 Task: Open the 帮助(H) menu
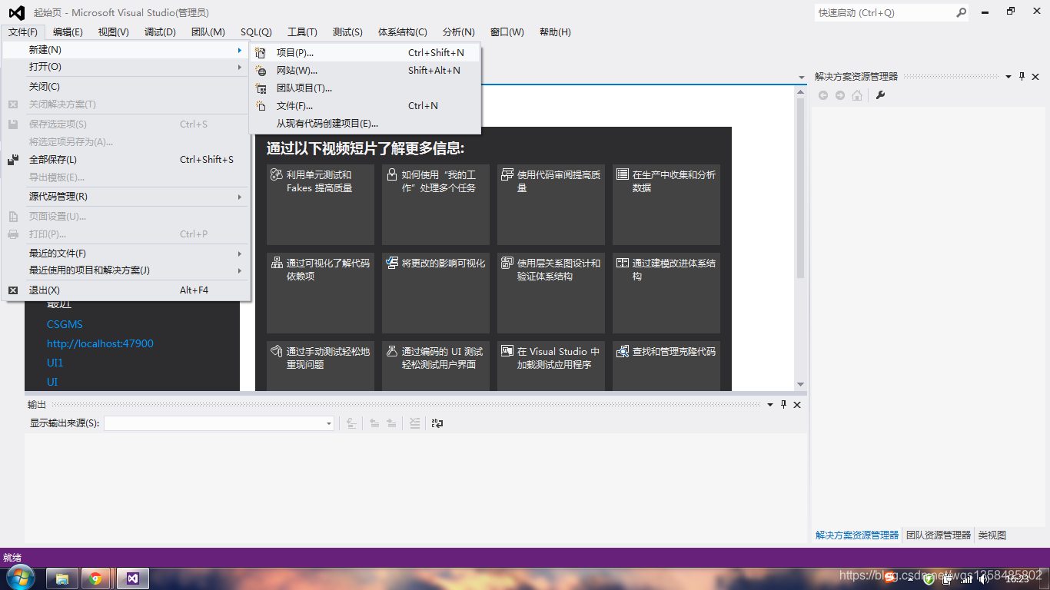(x=555, y=31)
